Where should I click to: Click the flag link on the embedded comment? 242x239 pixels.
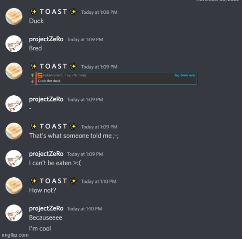pyautogui.click(x=177, y=75)
